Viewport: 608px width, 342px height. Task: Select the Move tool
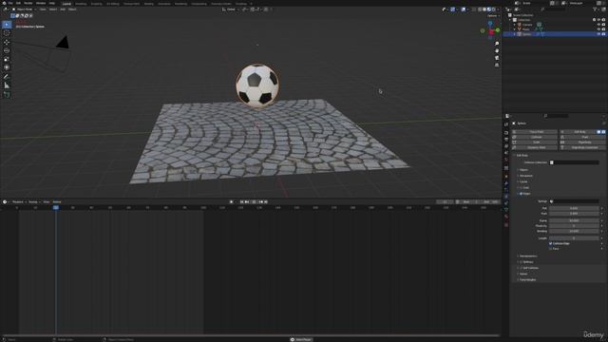[7, 42]
